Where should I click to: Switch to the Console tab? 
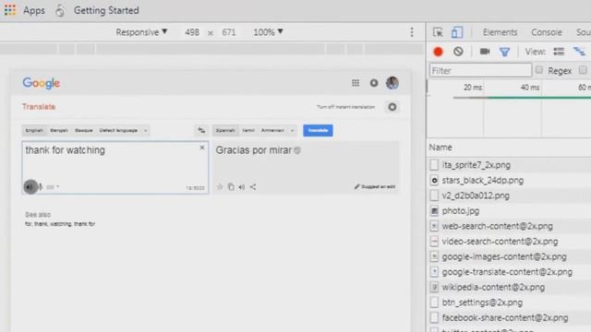tap(547, 32)
